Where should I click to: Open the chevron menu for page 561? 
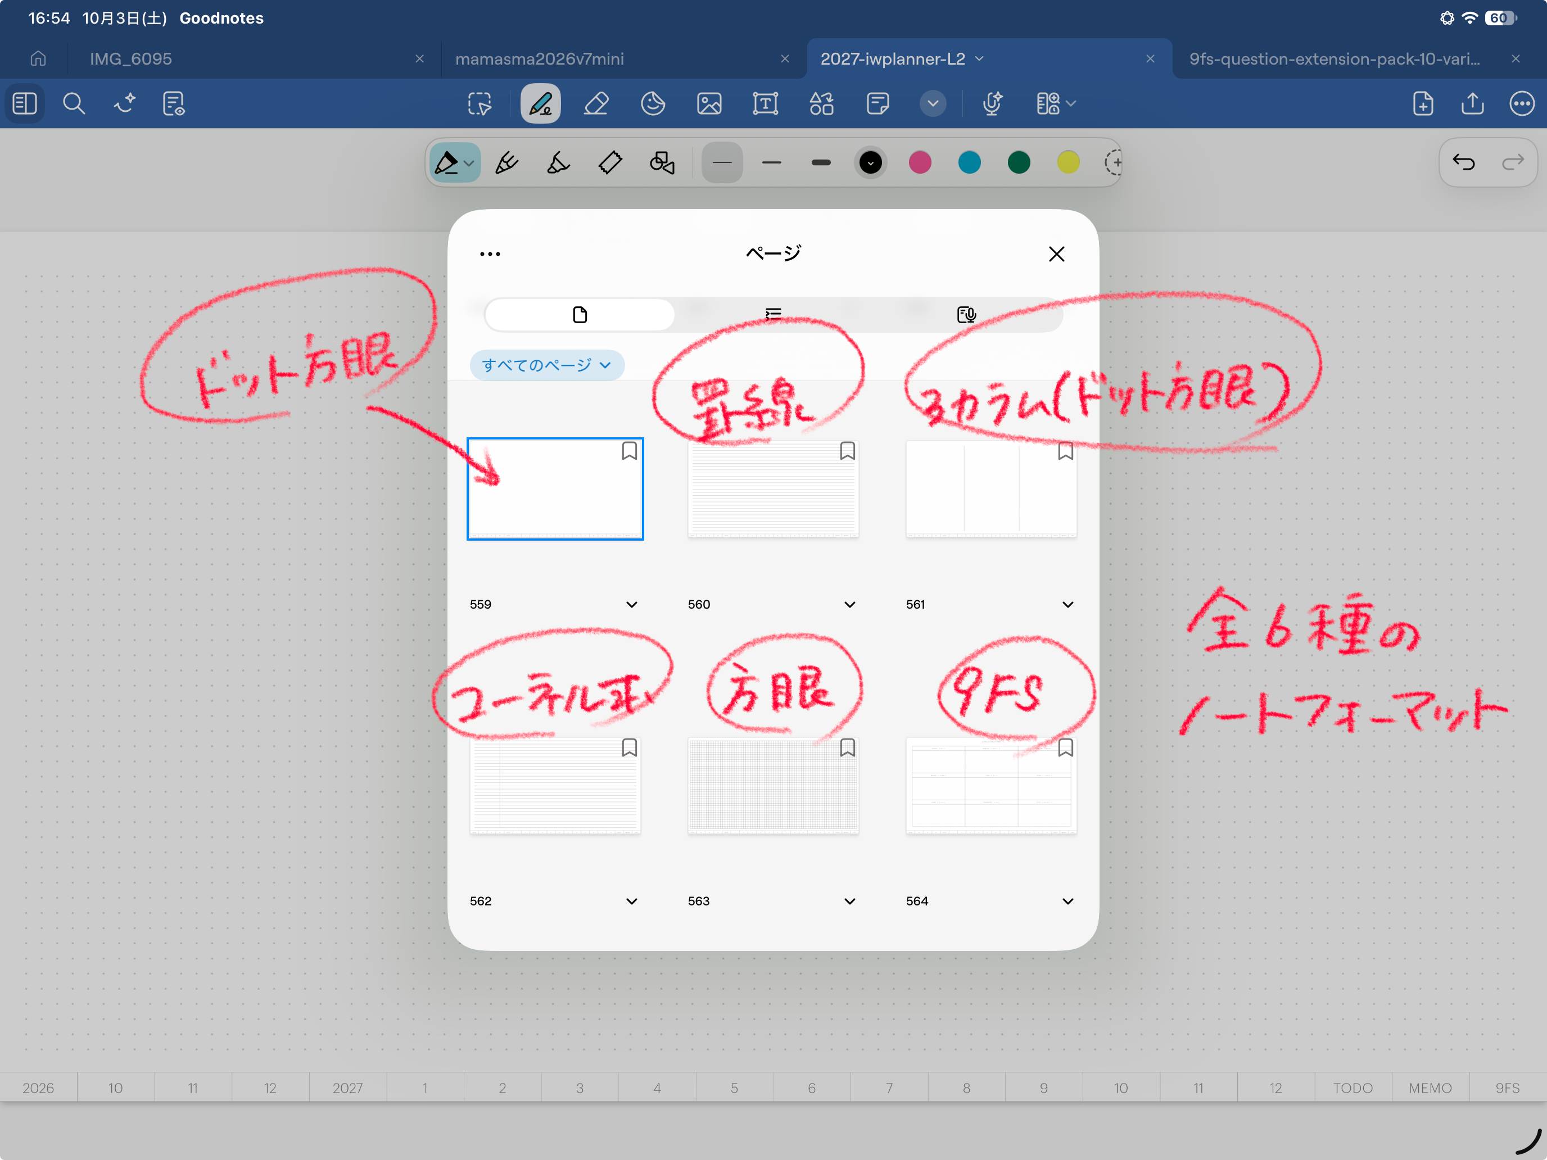(1068, 605)
